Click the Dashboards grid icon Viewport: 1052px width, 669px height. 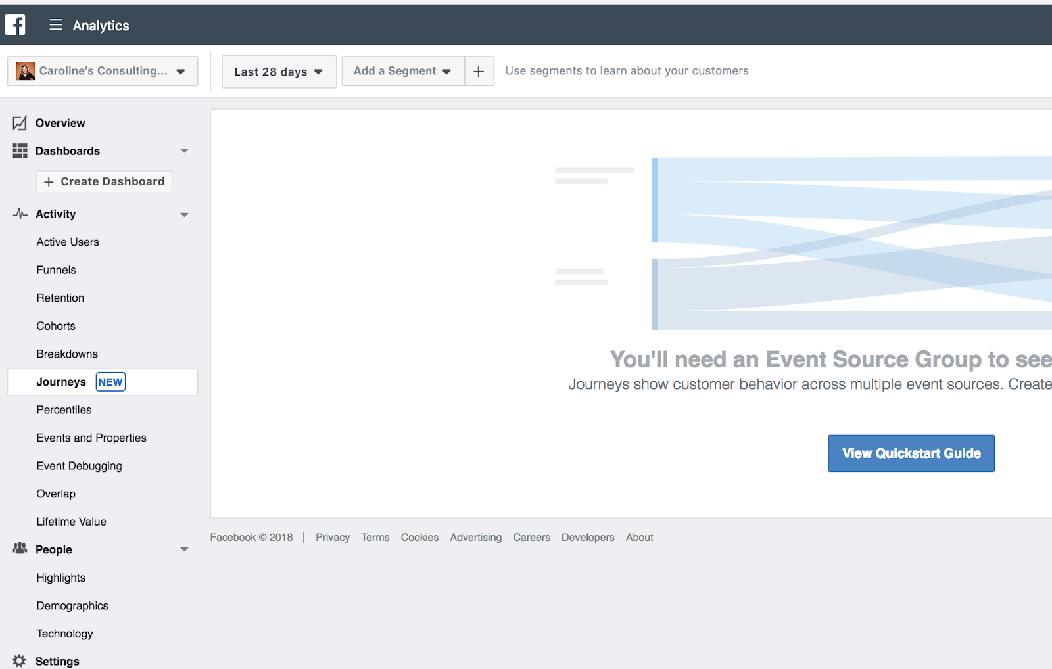point(20,151)
